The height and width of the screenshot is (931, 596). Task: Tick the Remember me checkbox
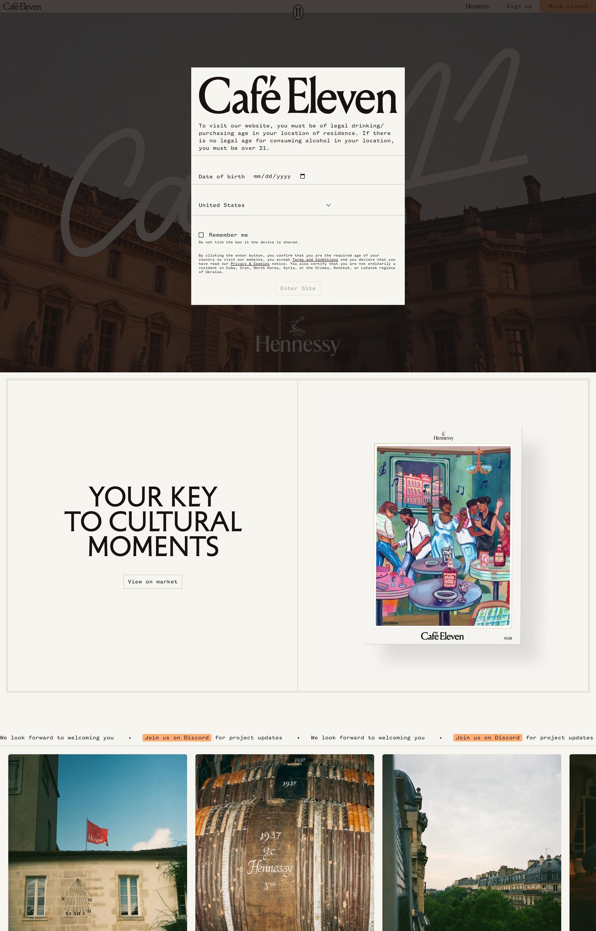coord(201,235)
